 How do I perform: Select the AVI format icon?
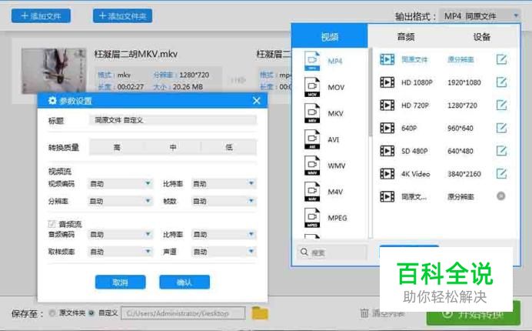(x=312, y=139)
